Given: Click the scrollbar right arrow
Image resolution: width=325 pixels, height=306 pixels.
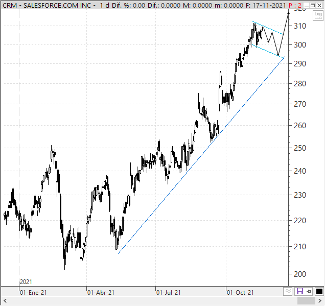Looking at the screenshot, I should [x=320, y=301].
